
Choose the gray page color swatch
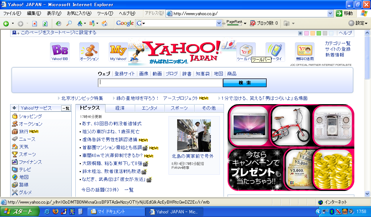325,33
